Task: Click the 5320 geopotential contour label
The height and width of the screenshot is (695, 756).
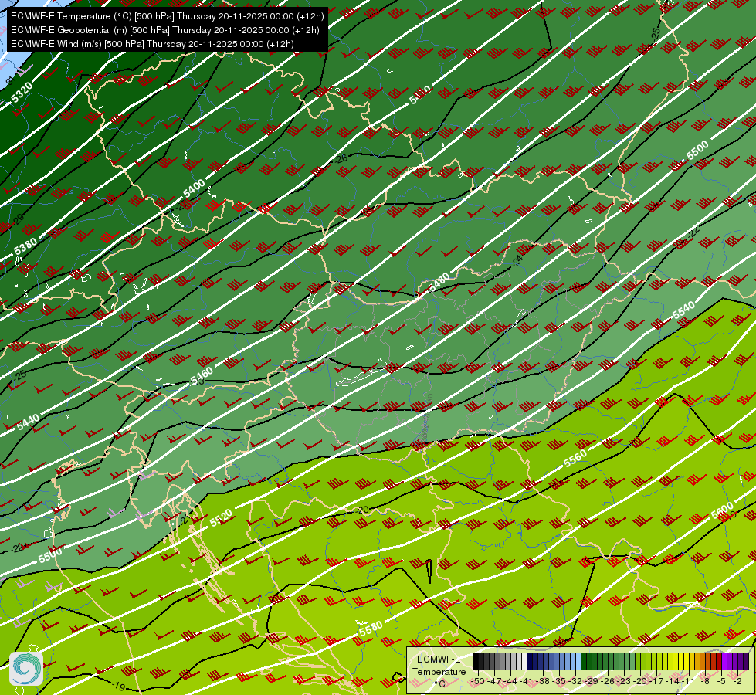Action: [22, 92]
